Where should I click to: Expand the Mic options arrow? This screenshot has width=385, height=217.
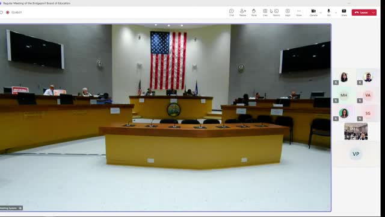[x=336, y=13]
